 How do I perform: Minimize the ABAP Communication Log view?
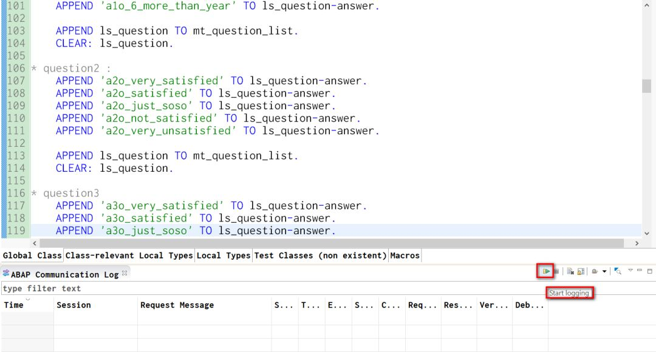click(x=640, y=271)
